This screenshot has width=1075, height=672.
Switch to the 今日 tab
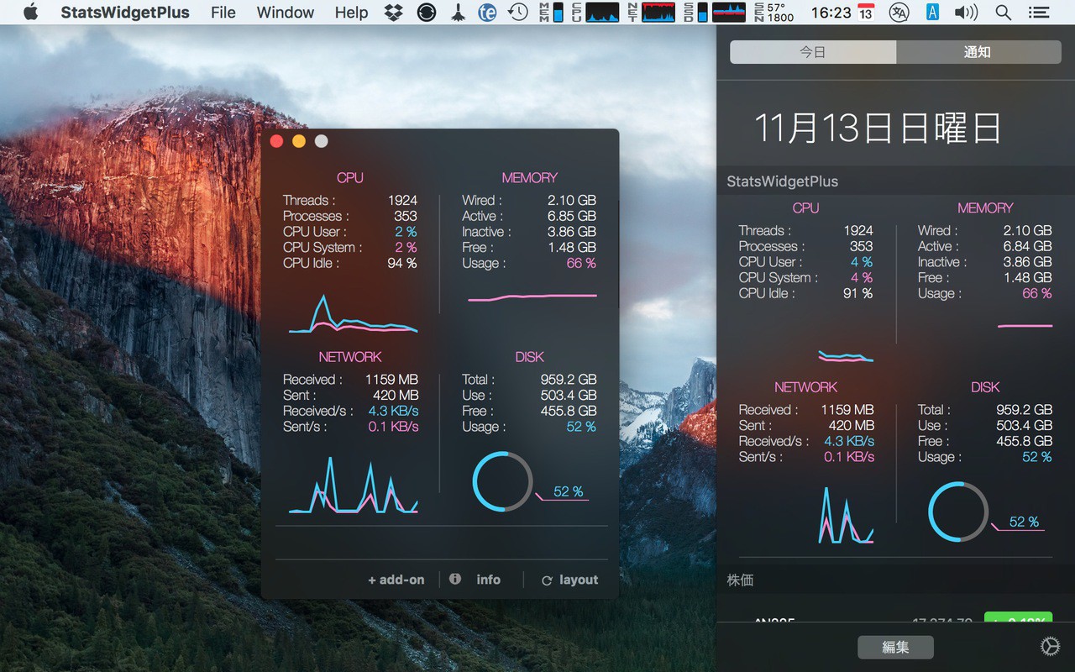pos(812,52)
